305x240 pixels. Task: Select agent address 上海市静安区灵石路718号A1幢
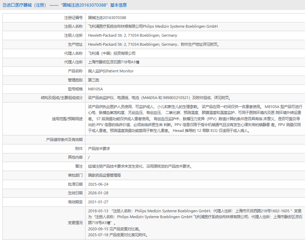pyautogui.click(x=114, y=62)
